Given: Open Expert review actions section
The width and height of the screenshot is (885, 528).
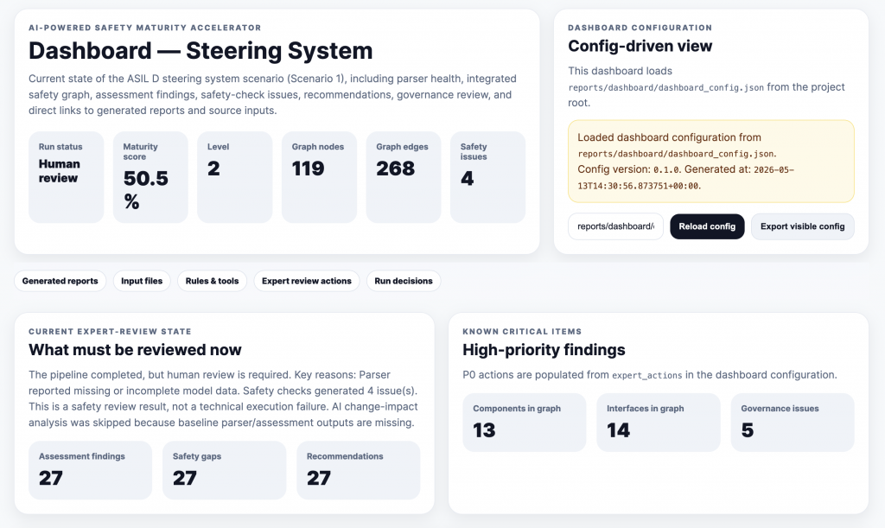Looking at the screenshot, I should pos(307,281).
